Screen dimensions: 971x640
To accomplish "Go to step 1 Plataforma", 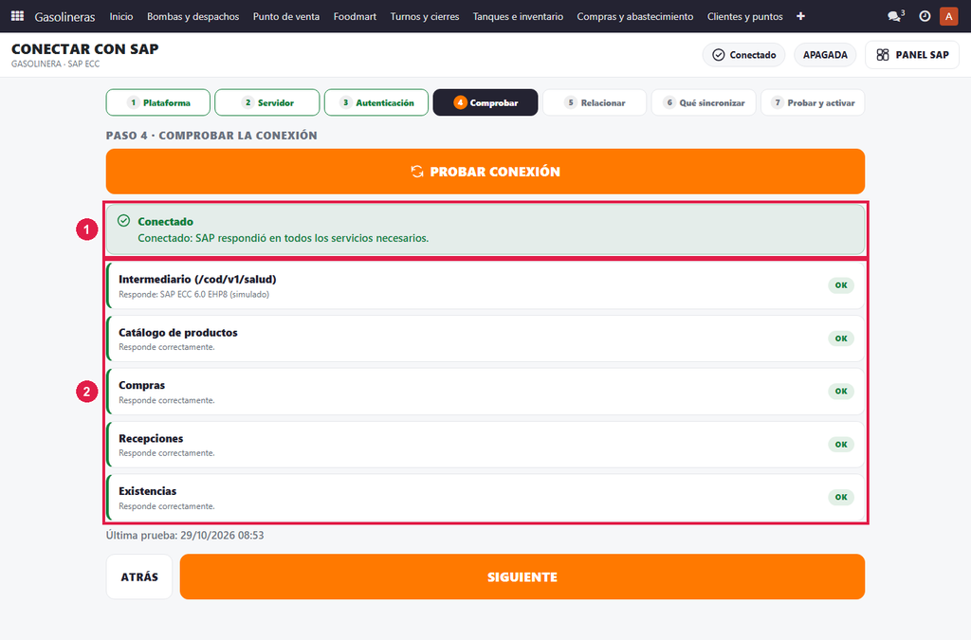I will pyautogui.click(x=158, y=102).
